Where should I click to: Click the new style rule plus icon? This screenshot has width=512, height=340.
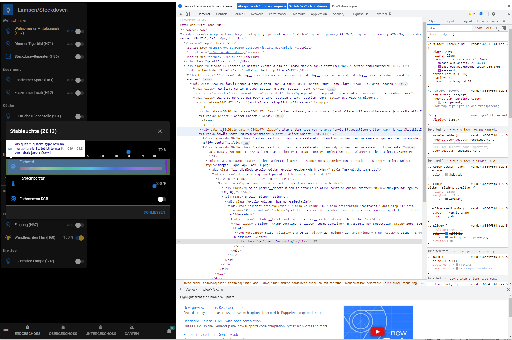click(496, 28)
